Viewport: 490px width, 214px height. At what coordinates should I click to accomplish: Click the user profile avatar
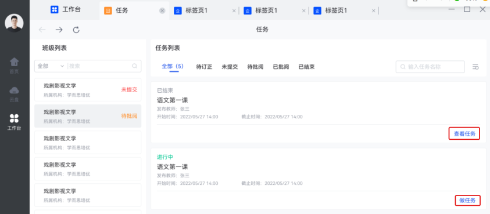coord(14,23)
